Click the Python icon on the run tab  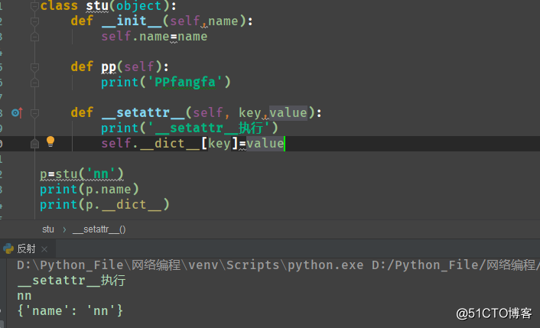click(8, 248)
